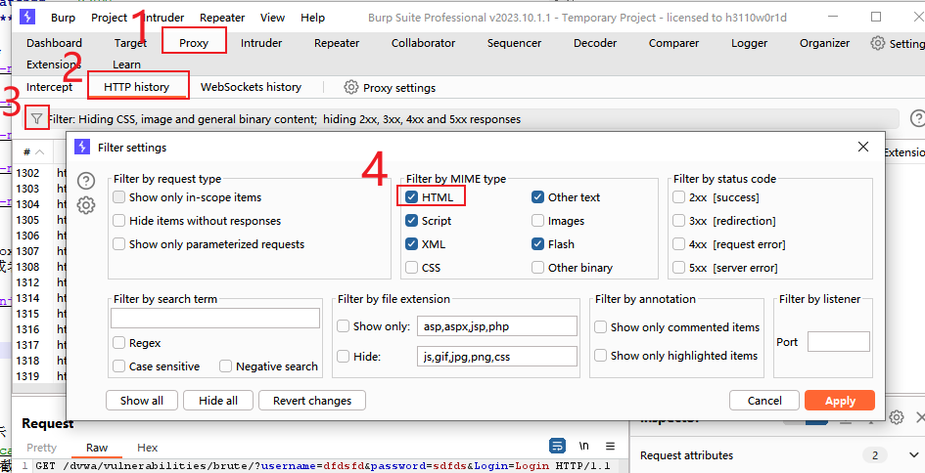Image resolution: width=925 pixels, height=473 pixels.
Task: Enable the Images MIME checkbox
Action: tap(537, 221)
